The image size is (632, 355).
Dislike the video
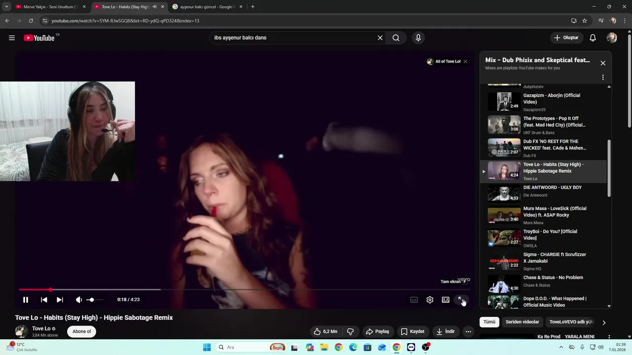350,331
